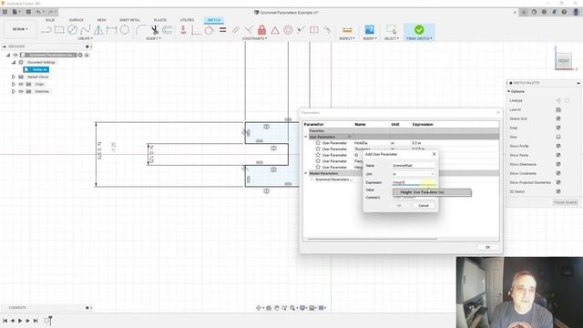
Task: Select the Spline sketch tool
Action: pyautogui.click(x=86, y=30)
